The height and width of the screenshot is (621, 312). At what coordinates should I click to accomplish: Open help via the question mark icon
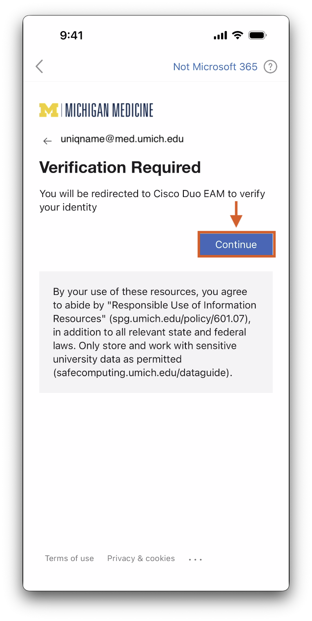270,67
